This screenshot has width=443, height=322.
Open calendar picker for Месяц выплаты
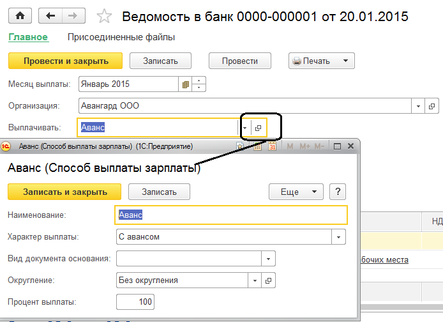[x=185, y=84]
